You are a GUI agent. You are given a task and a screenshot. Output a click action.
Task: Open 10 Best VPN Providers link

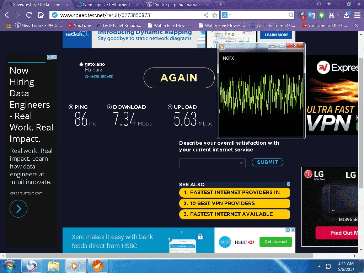tap(234, 203)
